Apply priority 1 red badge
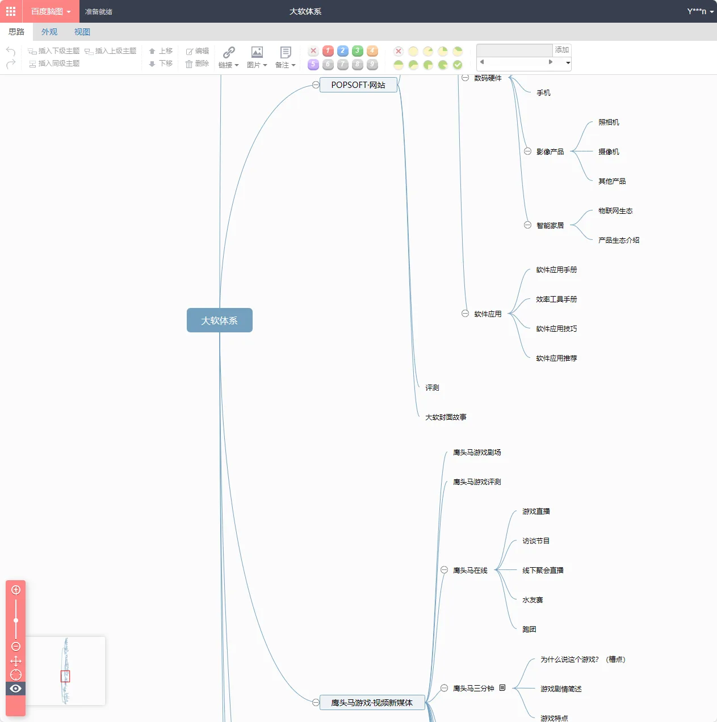717x722 pixels. coord(328,51)
